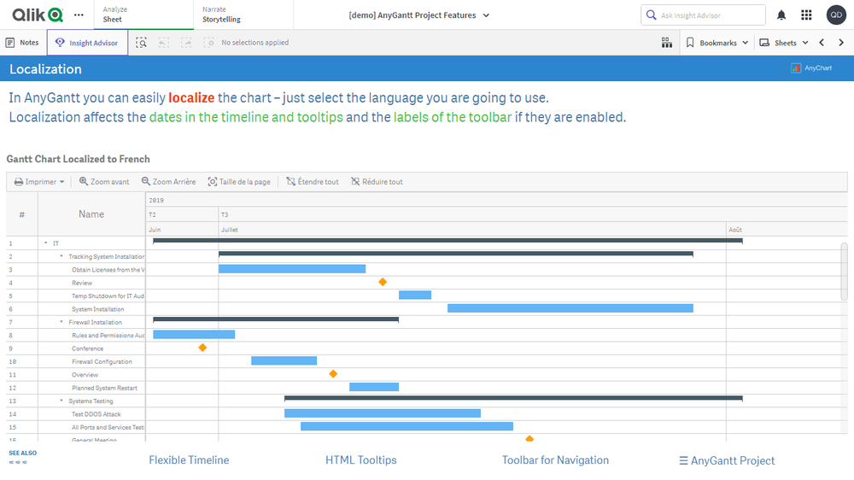Open the Flexible Timeline link

189,460
